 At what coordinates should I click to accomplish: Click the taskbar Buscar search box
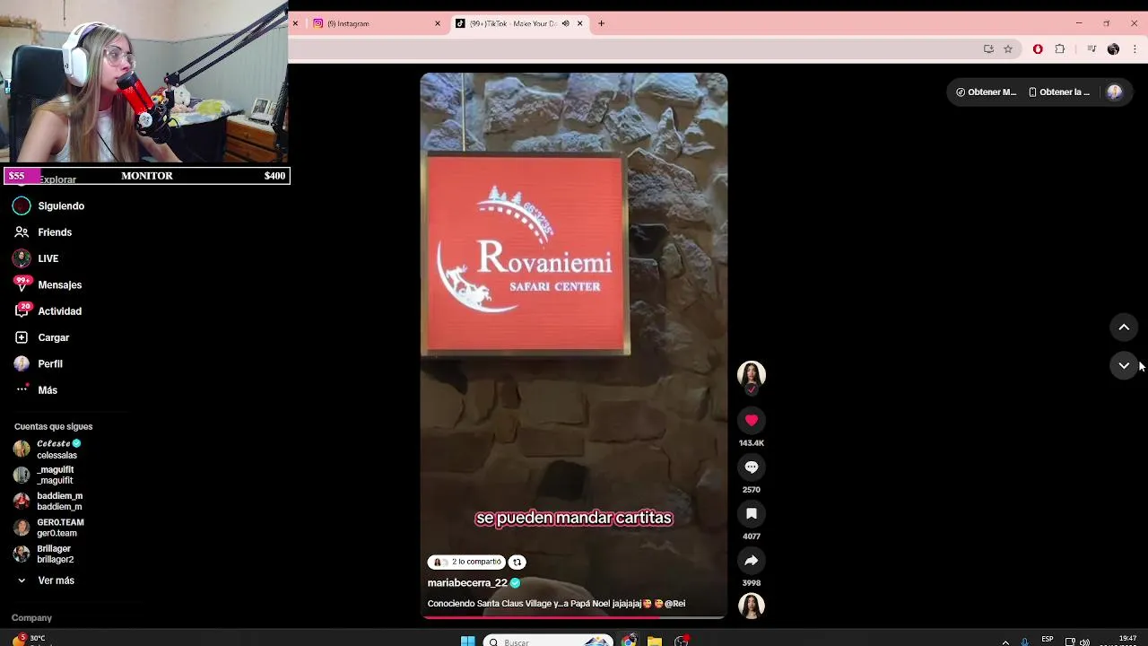click(x=547, y=642)
